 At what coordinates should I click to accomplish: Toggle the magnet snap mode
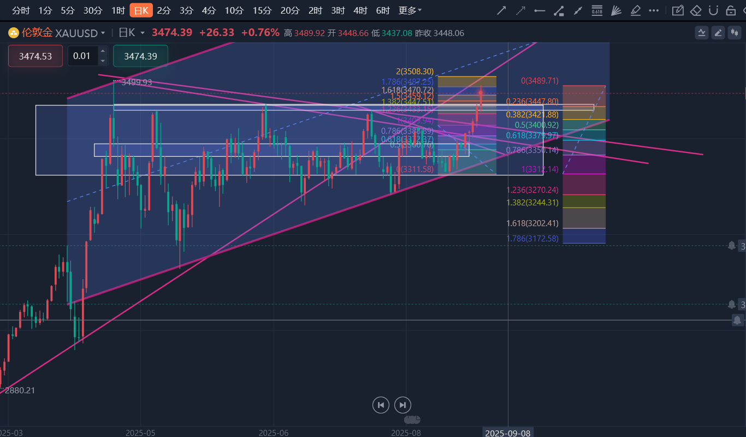pos(713,10)
